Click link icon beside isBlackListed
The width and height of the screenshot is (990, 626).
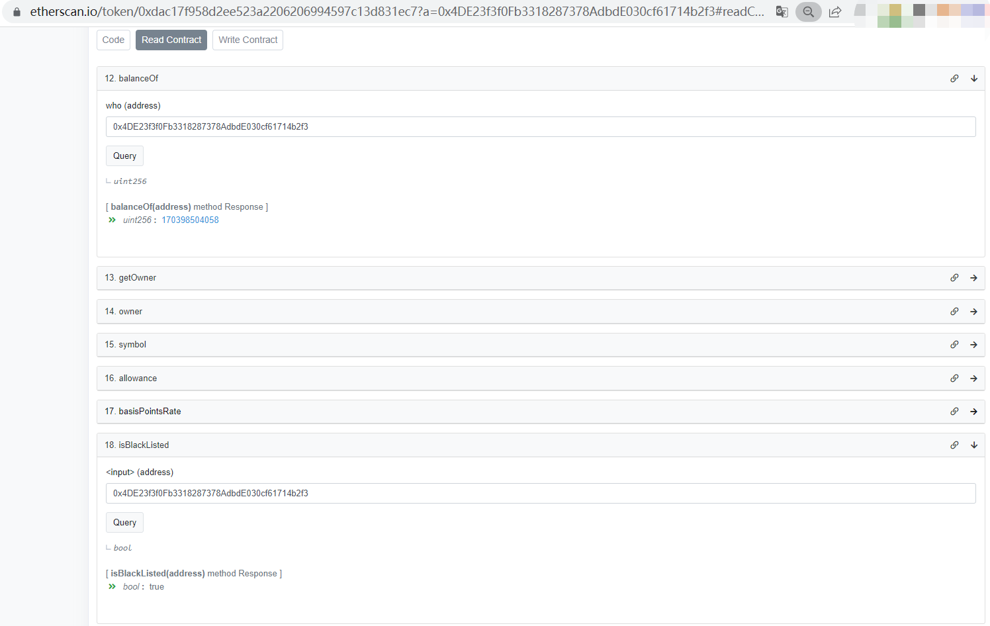954,445
